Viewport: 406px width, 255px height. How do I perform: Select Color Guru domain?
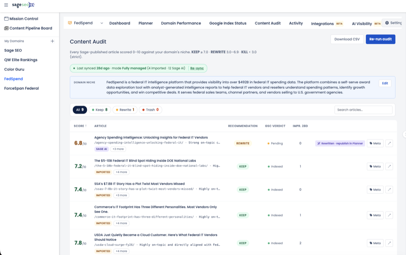coord(14,69)
